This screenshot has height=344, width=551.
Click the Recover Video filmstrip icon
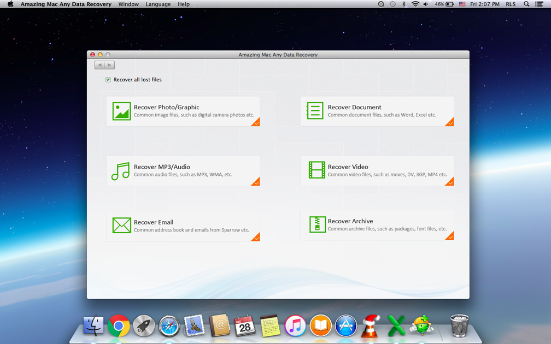[x=316, y=170]
